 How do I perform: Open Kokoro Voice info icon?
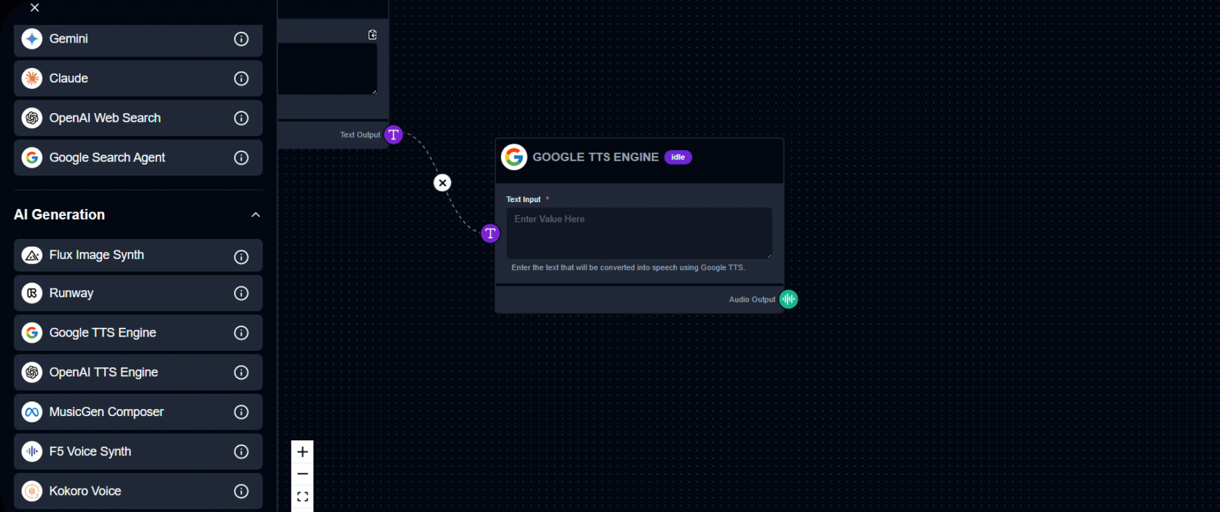pos(241,491)
